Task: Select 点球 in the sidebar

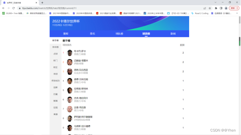Action: [55, 54]
